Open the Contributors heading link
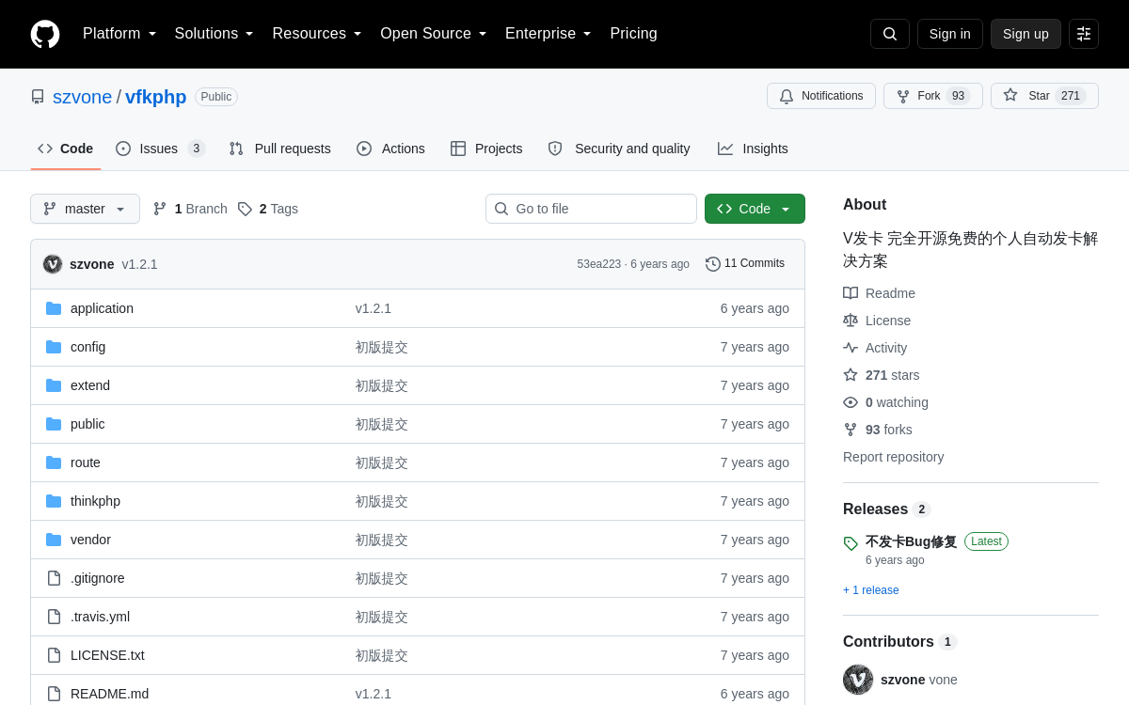 coord(900,641)
